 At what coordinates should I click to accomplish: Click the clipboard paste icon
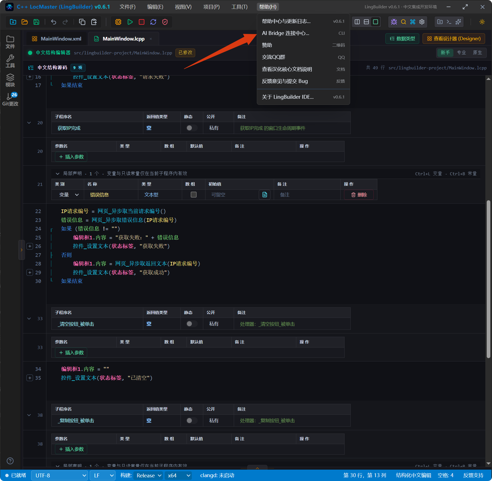coord(94,22)
